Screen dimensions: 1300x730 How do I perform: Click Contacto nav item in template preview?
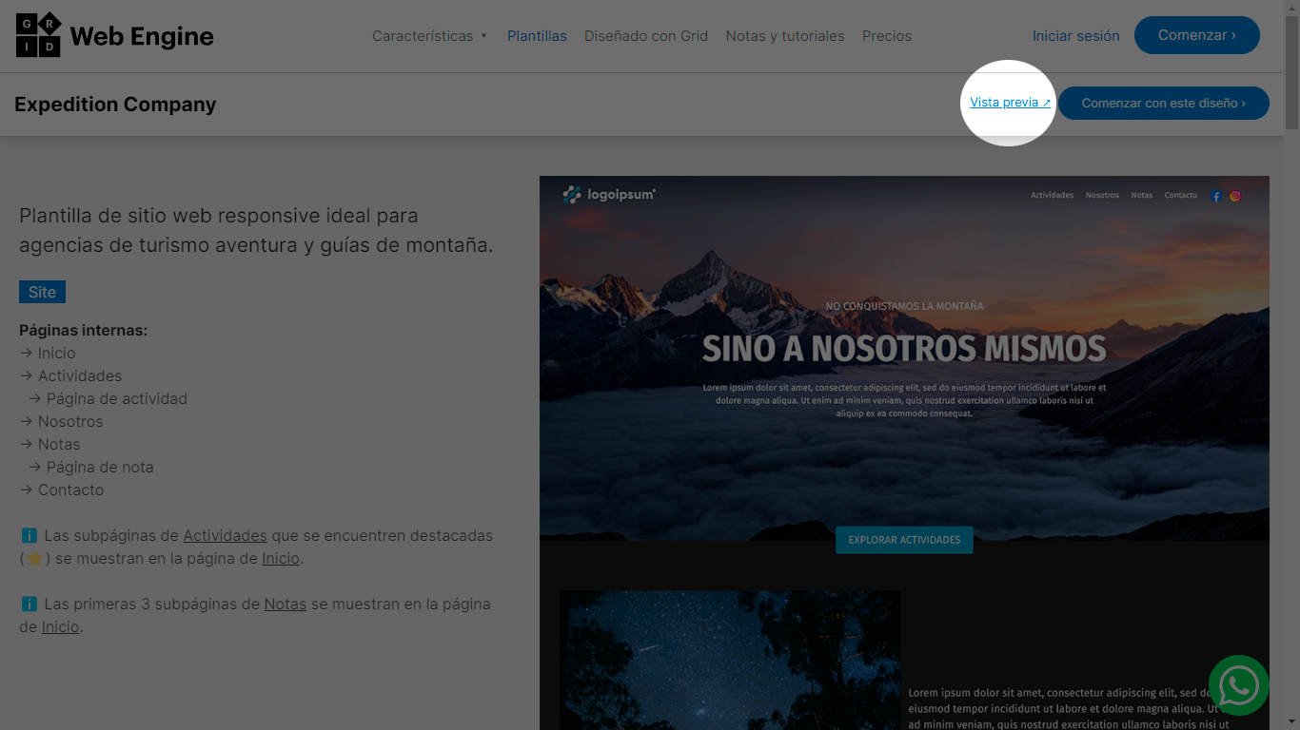tap(1181, 195)
